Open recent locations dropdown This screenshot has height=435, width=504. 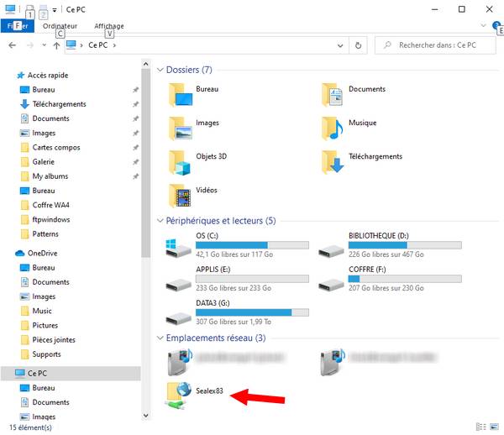(x=44, y=45)
